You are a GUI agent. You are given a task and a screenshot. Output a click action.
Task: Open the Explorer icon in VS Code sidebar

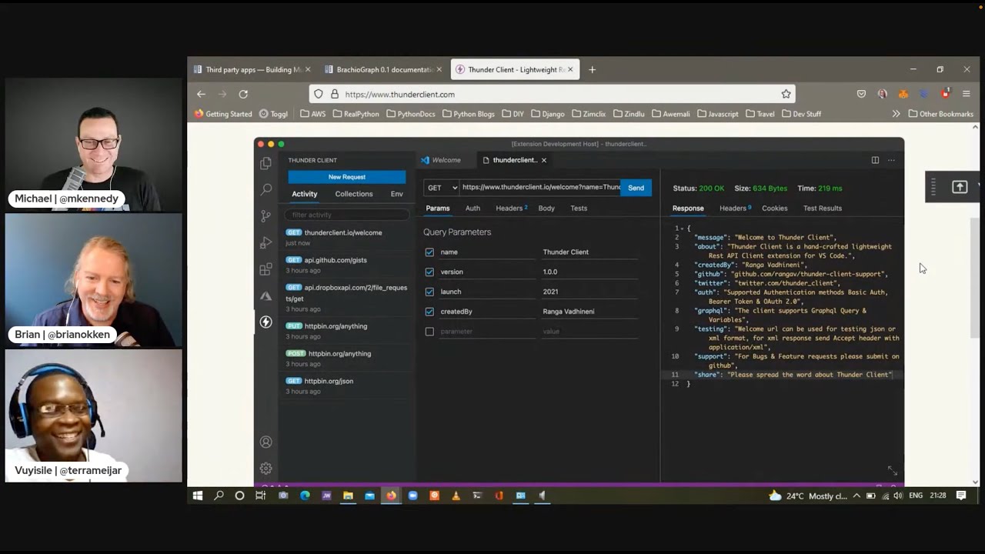pyautogui.click(x=265, y=163)
